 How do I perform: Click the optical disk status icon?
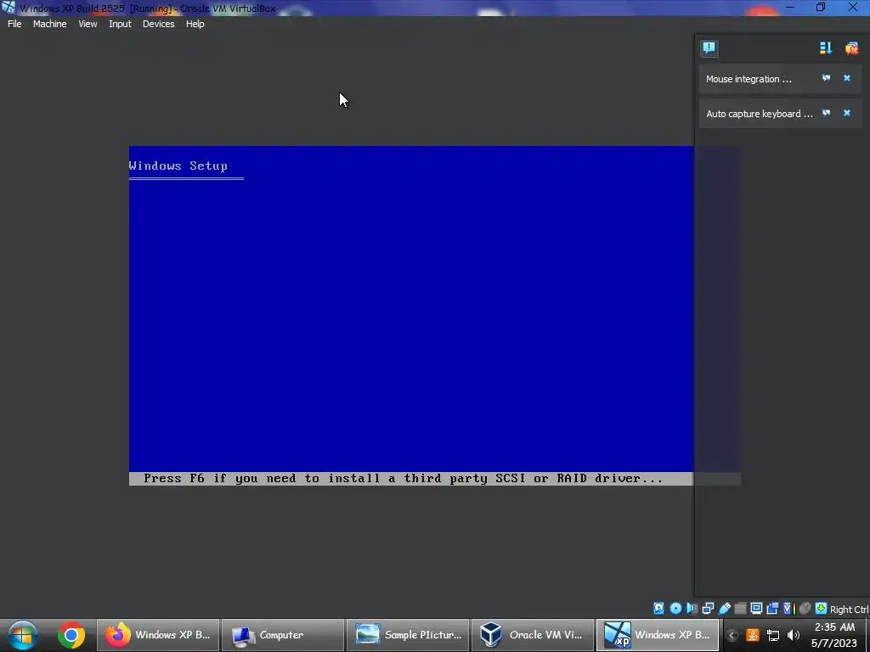tap(675, 608)
